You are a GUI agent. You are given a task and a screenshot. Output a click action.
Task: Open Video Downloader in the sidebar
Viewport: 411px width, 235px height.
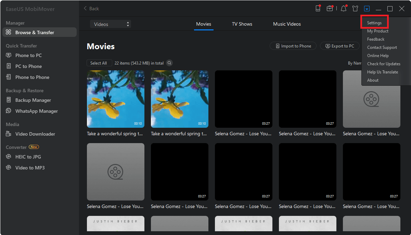pos(35,134)
